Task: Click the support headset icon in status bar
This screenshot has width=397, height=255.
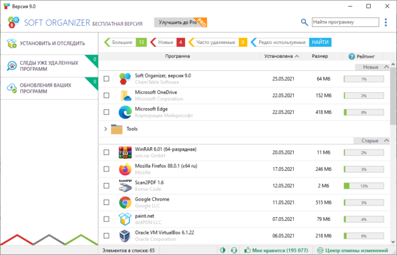Action: (234, 250)
